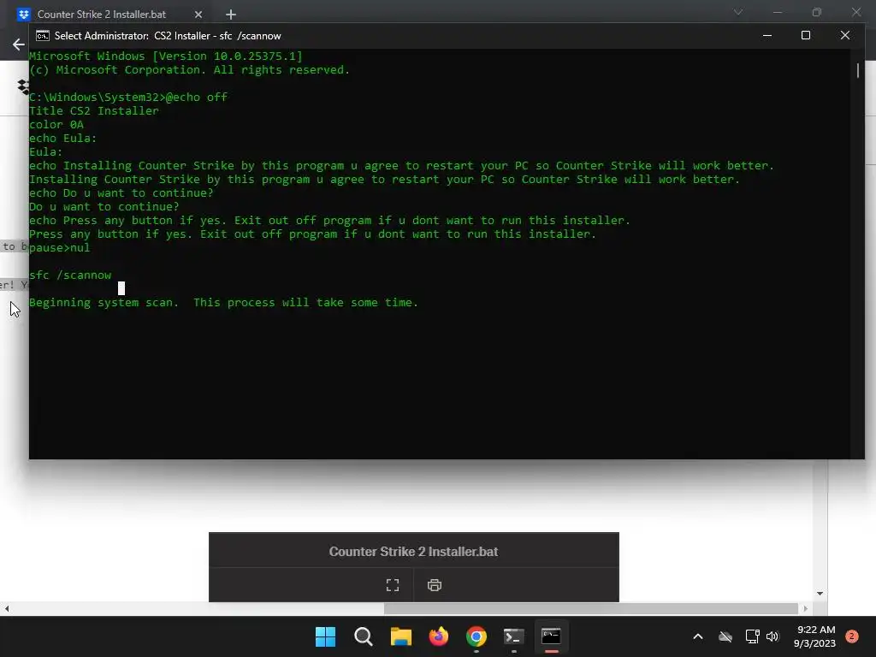
Task: Click the Counter Strike 2 Installer.bat preview title
Action: (x=413, y=552)
